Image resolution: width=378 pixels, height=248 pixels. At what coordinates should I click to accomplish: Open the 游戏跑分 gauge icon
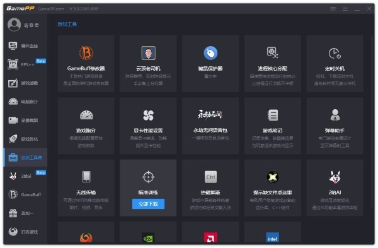pyautogui.click(x=86, y=115)
